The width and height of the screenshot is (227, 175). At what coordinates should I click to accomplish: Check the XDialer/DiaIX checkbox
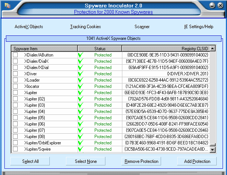[15, 61]
